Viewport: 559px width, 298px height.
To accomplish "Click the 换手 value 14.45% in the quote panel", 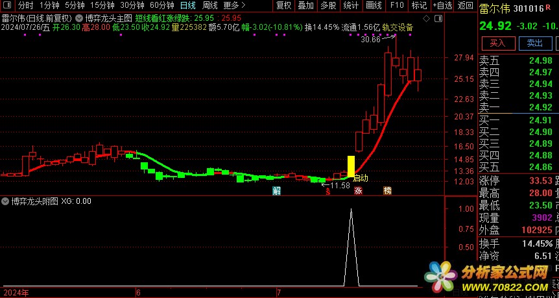I will click(x=537, y=243).
